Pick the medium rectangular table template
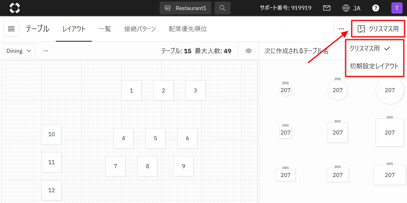This screenshot has width=407, height=203. [x=338, y=175]
